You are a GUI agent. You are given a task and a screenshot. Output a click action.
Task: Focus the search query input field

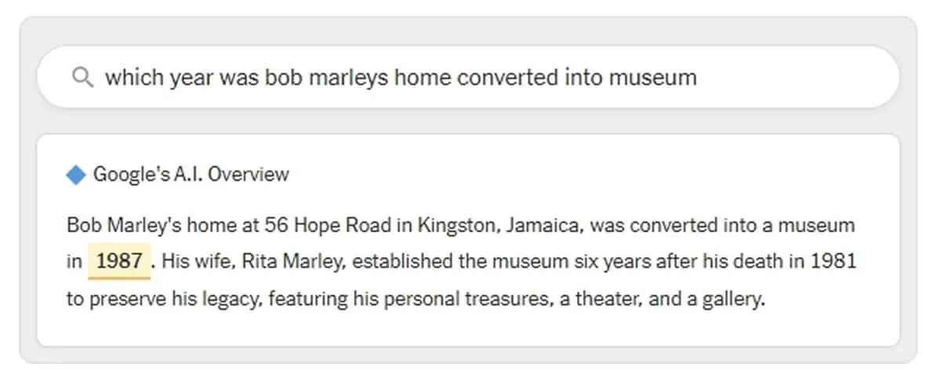(468, 77)
